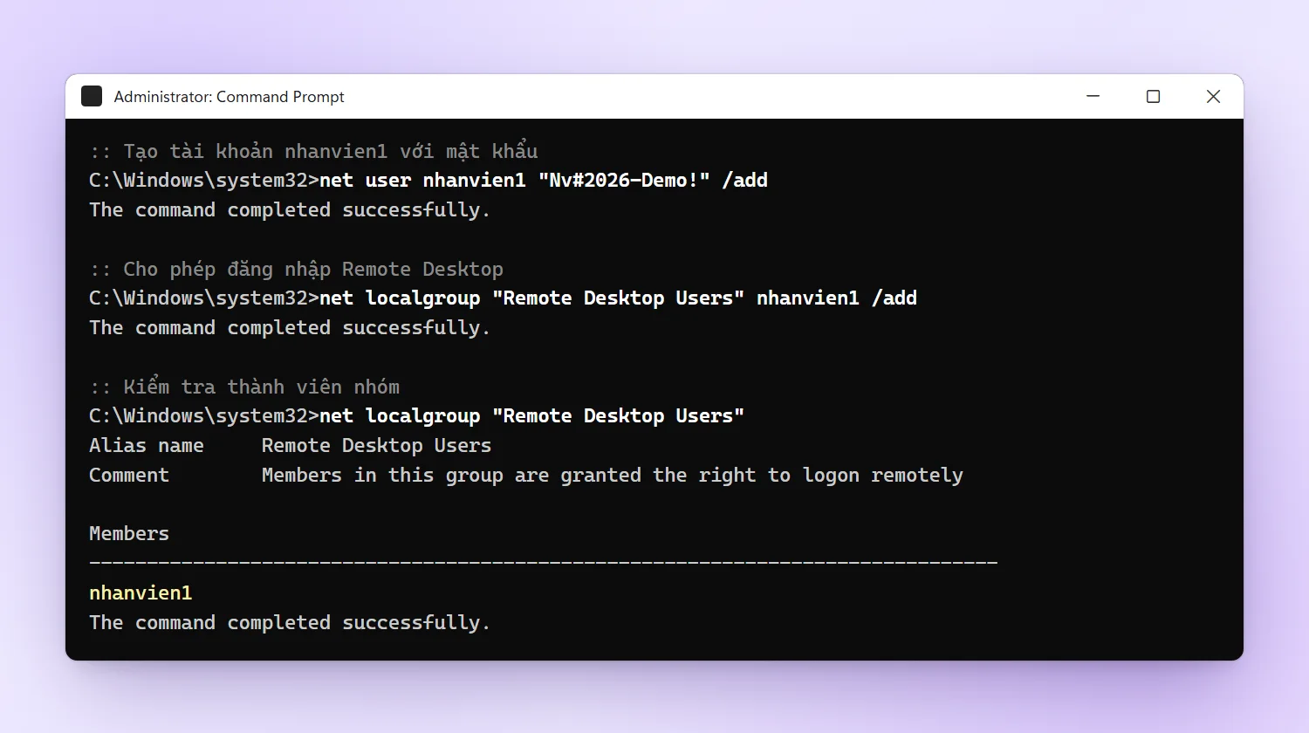Click the command line with "net user nhanvien1"
1309x733 pixels.
coord(428,181)
